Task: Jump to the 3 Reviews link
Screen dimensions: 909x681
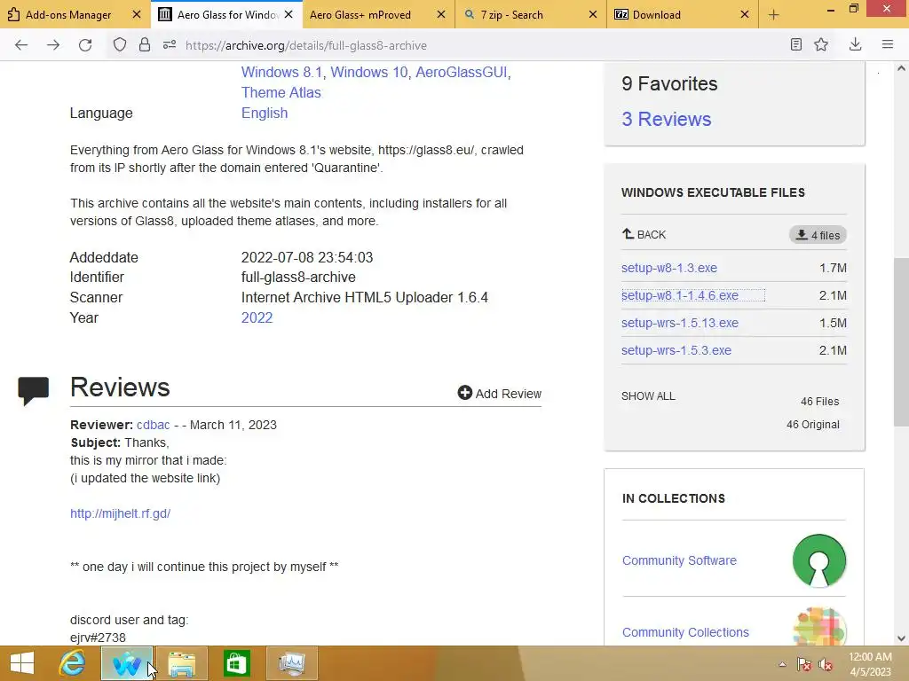Action: pyautogui.click(x=666, y=120)
